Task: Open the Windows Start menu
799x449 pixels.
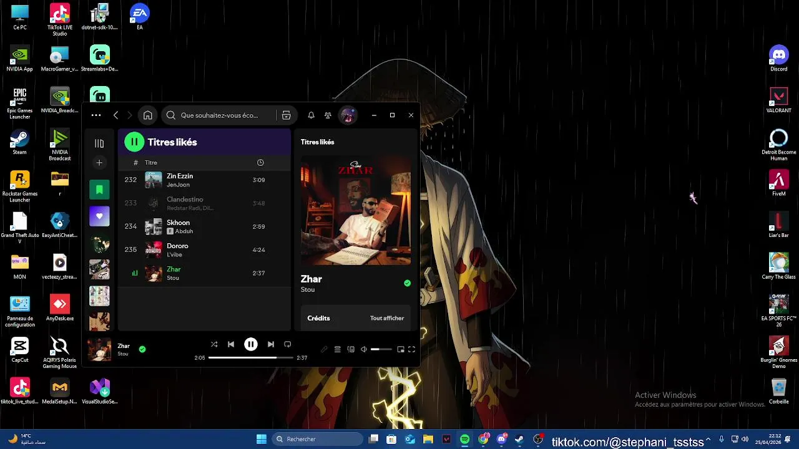Action: [262, 439]
